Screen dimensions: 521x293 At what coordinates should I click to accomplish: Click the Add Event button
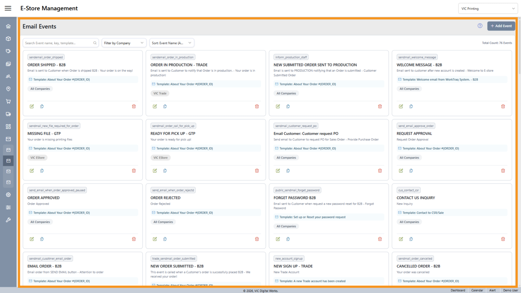coord(501,26)
